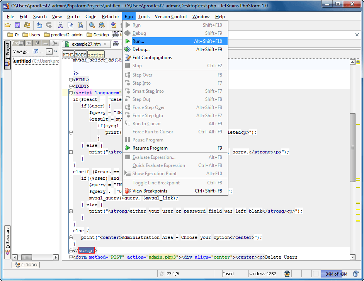Toggle fold marker beside 'either your user' line
364x281 pixels.
pyautogui.click(x=71, y=211)
